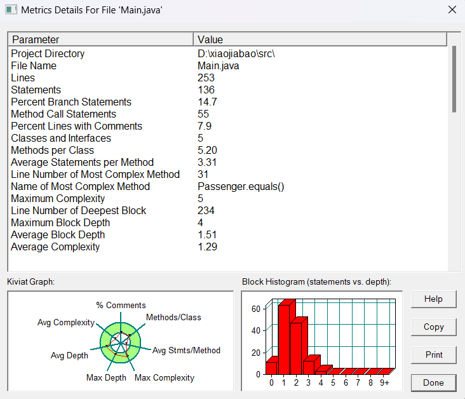The image size is (465, 399).
Task: Click the Value column header
Action: (320, 39)
